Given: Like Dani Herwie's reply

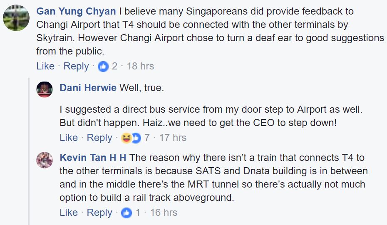Looking at the screenshot, I should pos(69,138).
